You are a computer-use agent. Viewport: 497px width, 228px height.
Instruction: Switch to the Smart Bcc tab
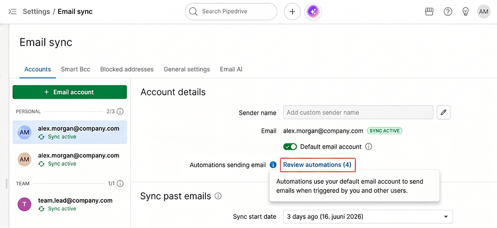point(76,69)
